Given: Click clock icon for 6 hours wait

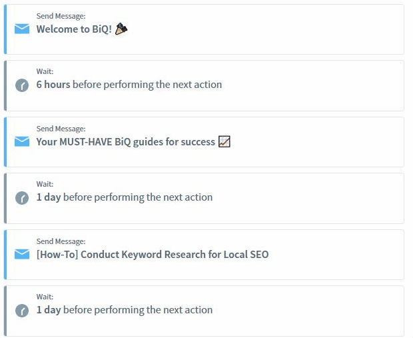Looking at the screenshot, I should [22, 85].
